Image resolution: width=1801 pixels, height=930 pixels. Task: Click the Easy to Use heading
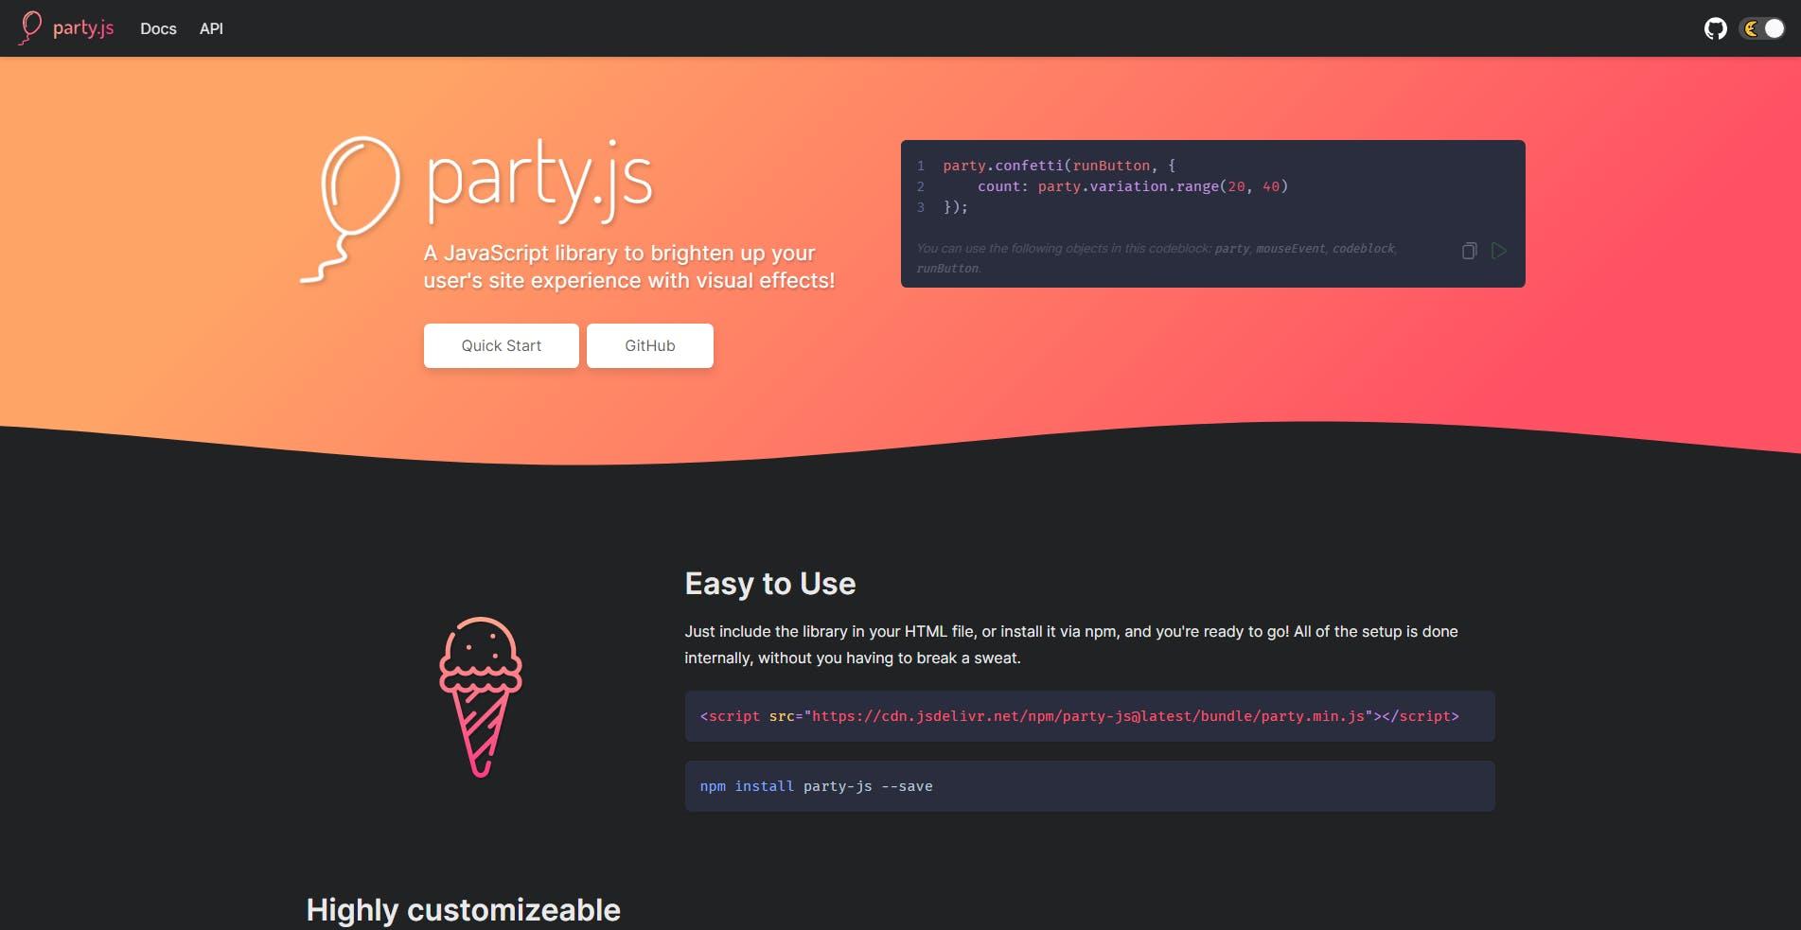click(769, 584)
